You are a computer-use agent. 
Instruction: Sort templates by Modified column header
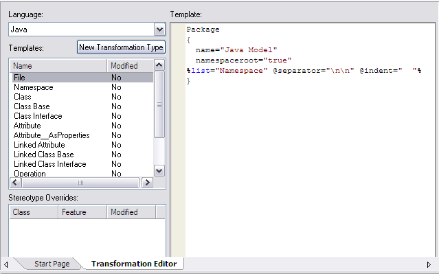pos(130,66)
